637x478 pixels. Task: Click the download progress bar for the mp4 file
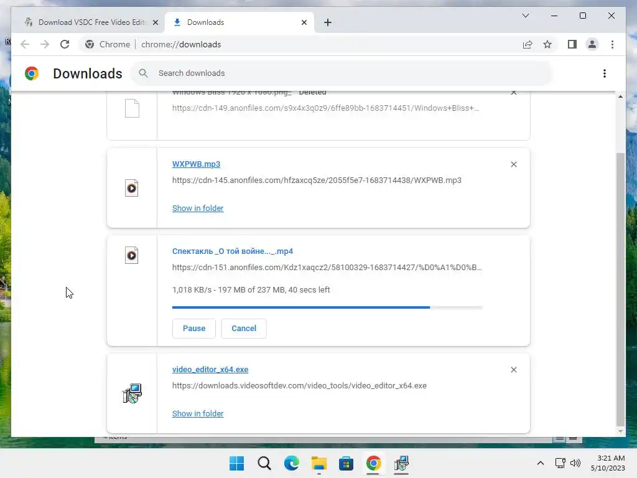[x=327, y=307]
